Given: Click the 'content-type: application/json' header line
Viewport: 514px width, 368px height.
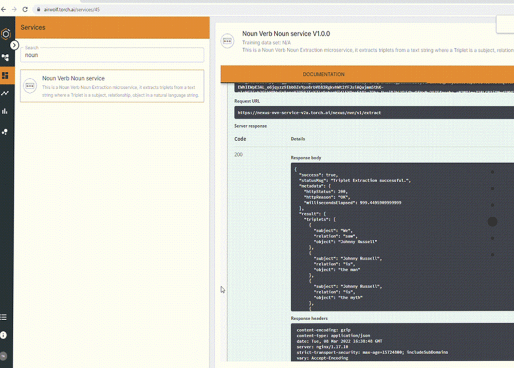Looking at the screenshot, I should (333, 336).
